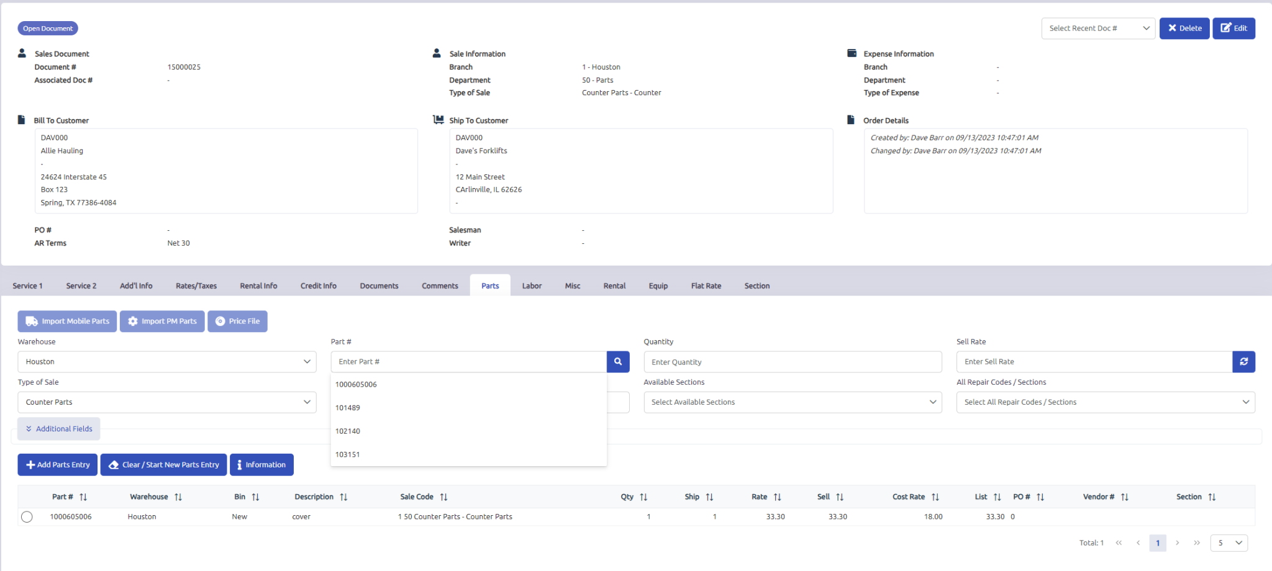The width and height of the screenshot is (1272, 571).
Task: Open the Price File tool
Action: point(237,321)
